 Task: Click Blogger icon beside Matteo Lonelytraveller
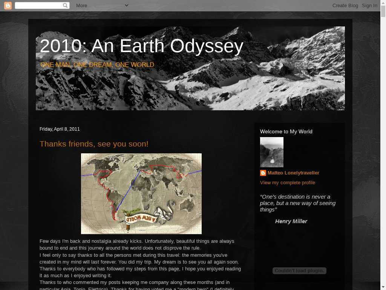click(x=263, y=173)
